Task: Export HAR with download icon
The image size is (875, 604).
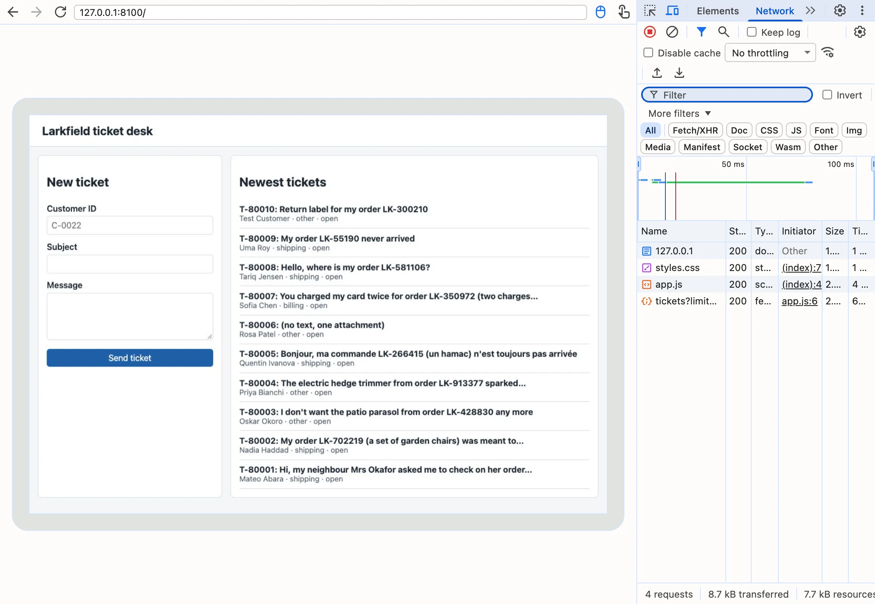Action: [679, 73]
